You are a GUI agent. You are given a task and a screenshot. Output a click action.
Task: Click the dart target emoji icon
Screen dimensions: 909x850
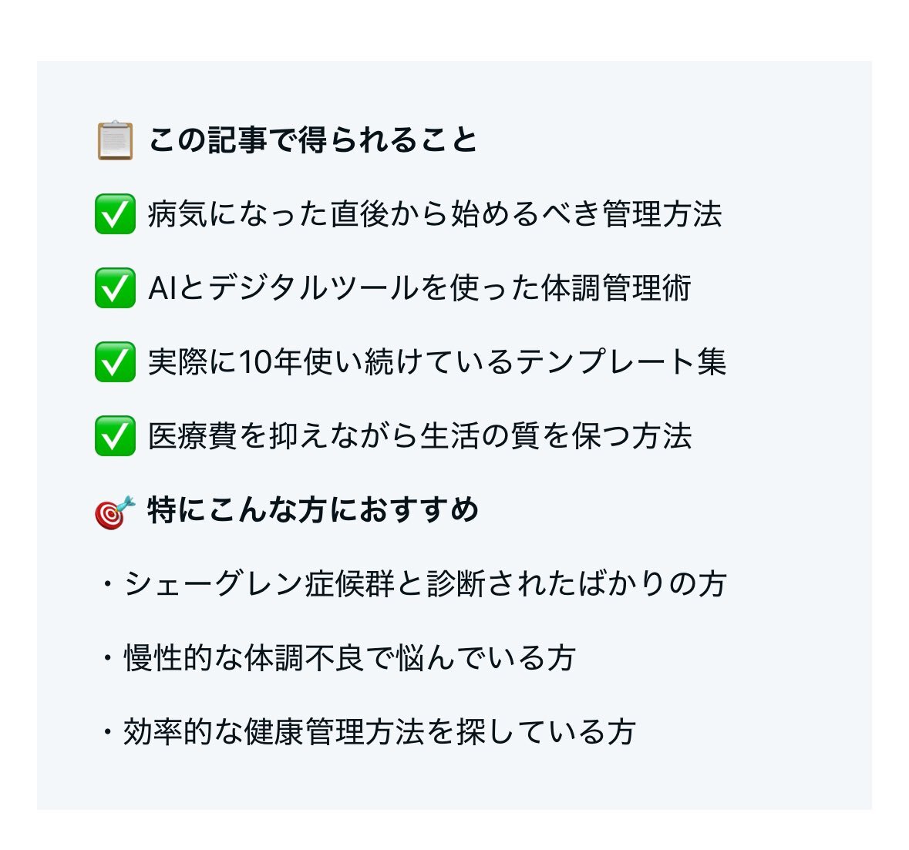pos(115,512)
